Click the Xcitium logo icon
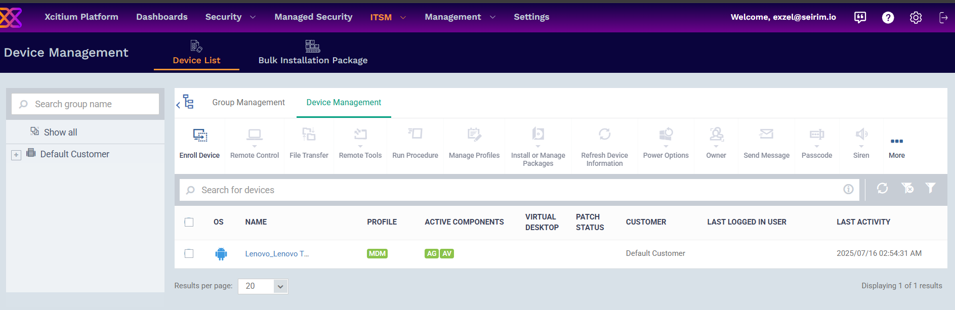The height and width of the screenshot is (310, 955). (x=10, y=17)
